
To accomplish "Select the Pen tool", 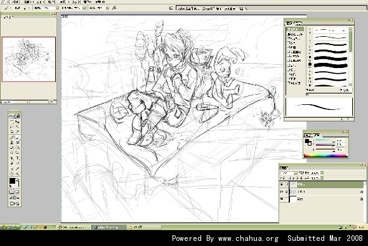I will tap(11, 163).
